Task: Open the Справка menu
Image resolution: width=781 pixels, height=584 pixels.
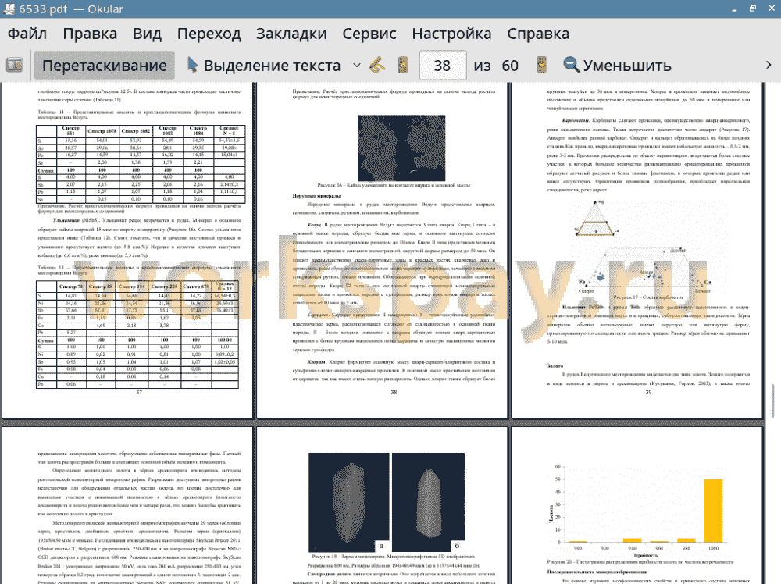Action: 538,34
